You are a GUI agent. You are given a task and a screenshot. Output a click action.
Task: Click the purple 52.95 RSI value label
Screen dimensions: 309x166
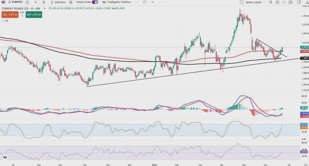pos(304,152)
